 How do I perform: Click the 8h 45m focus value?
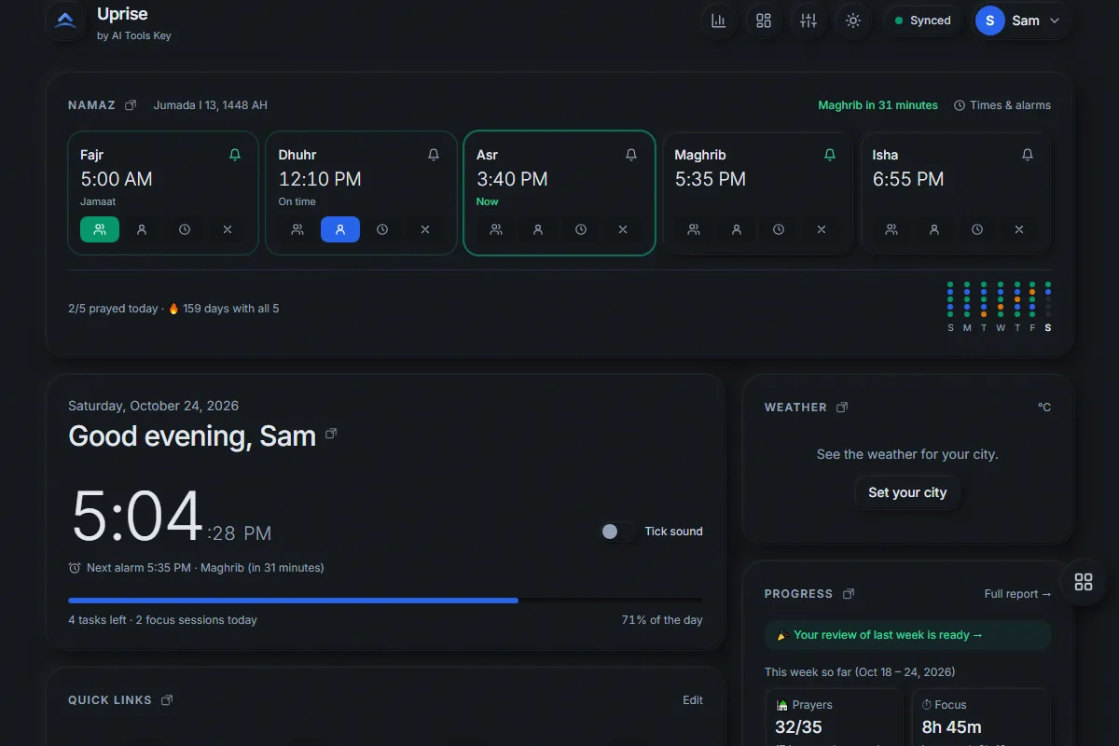pos(951,727)
